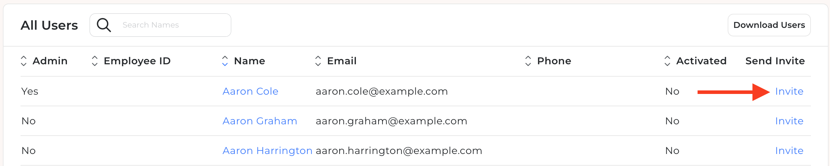The height and width of the screenshot is (166, 830).
Task: Open Aaron Harrington's user profile
Action: 267,151
